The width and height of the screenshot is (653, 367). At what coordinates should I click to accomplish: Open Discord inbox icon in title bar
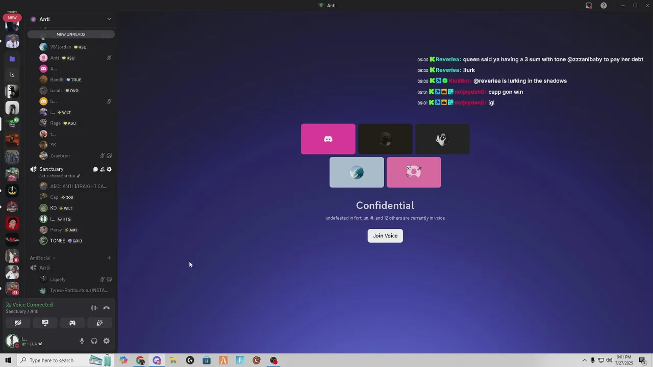click(589, 6)
